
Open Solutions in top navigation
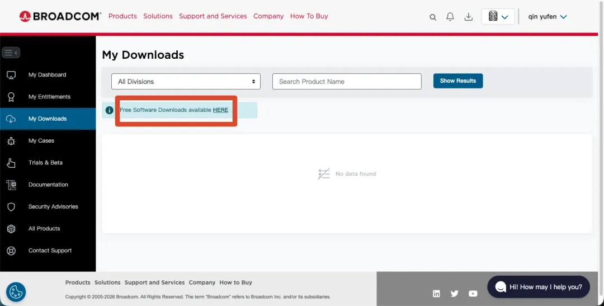pos(158,16)
